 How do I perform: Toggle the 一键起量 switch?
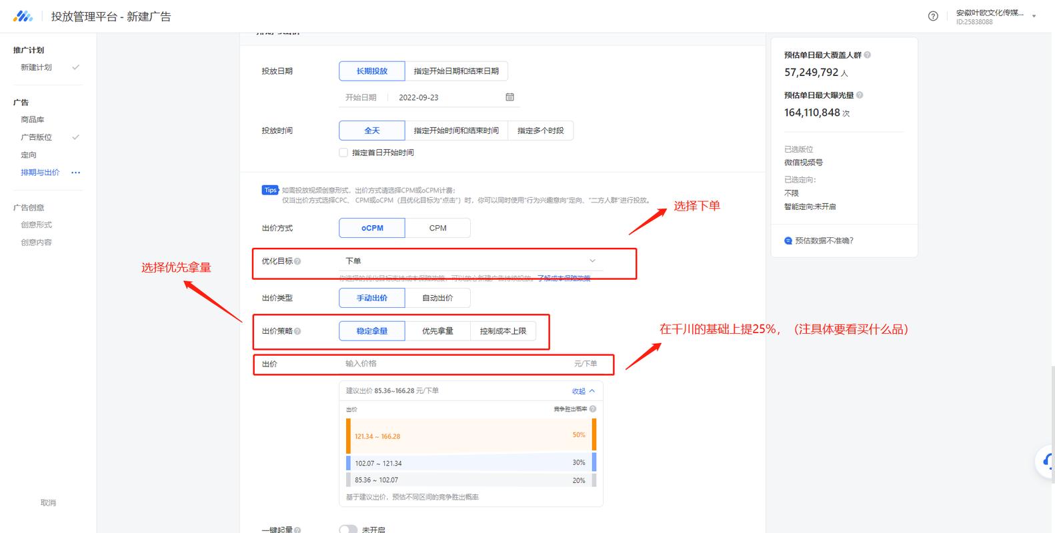coord(348,530)
